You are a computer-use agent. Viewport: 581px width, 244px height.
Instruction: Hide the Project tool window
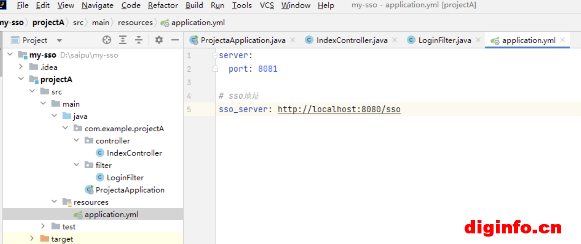(x=175, y=40)
